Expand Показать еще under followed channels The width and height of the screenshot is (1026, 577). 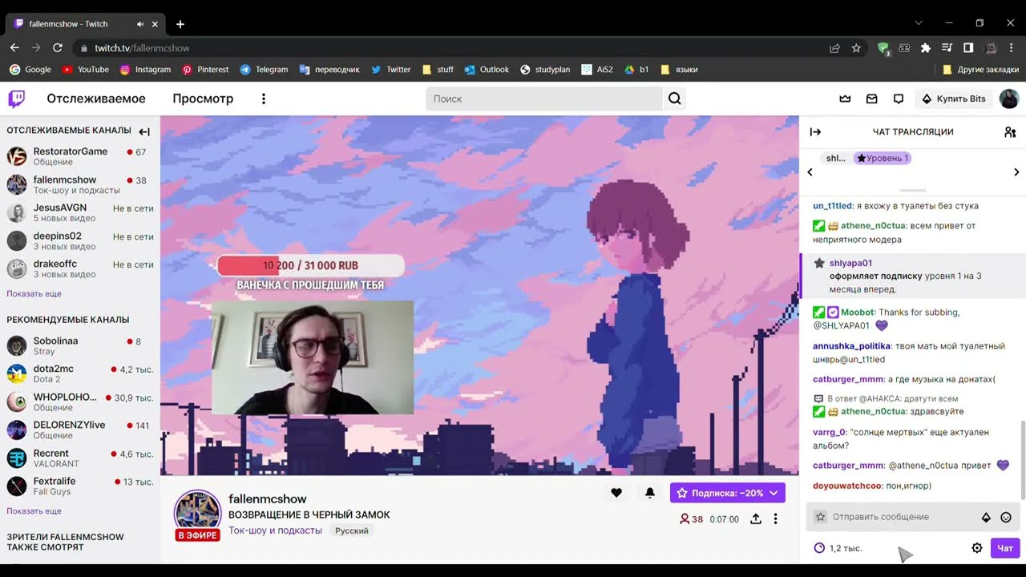coord(34,294)
